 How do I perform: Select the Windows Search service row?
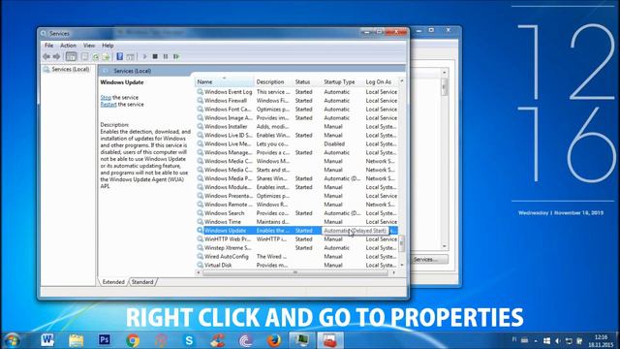(x=296, y=213)
